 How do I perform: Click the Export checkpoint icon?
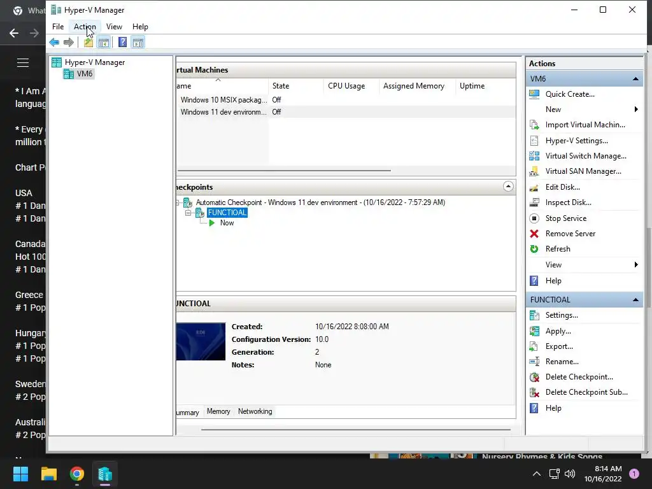click(534, 346)
